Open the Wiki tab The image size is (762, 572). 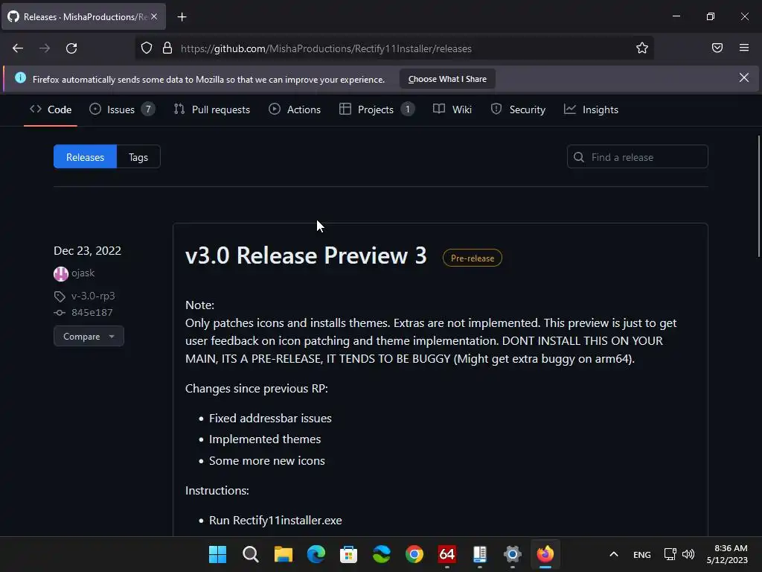452,109
